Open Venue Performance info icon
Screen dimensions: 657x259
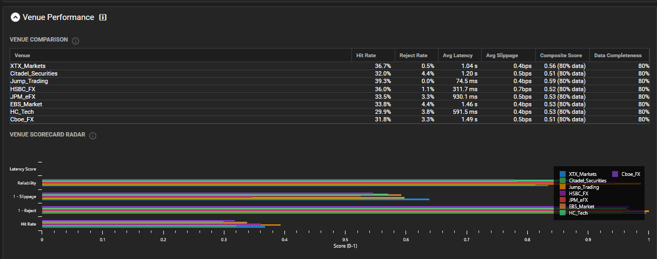pos(103,17)
